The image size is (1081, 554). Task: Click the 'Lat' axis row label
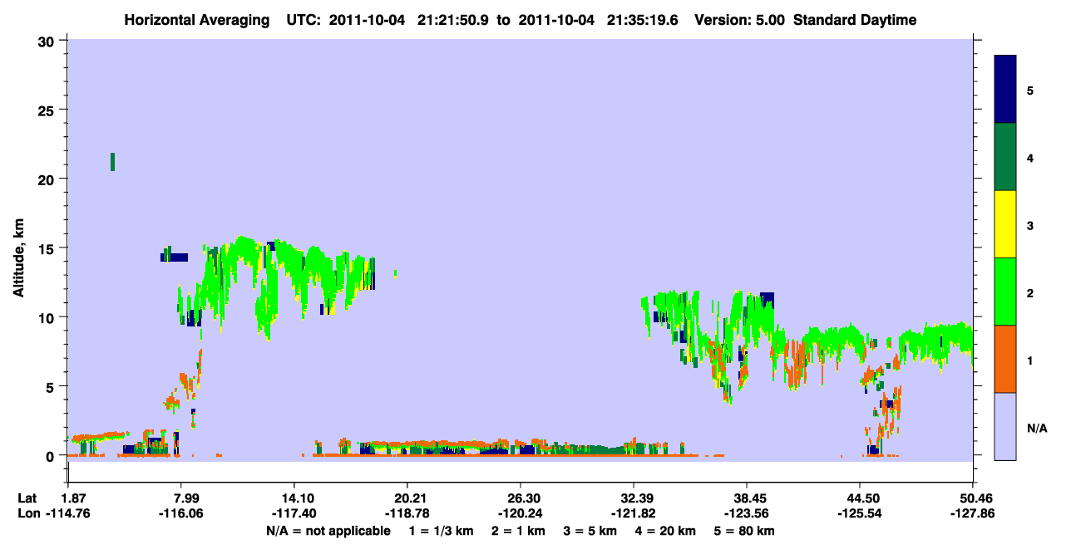27,498
